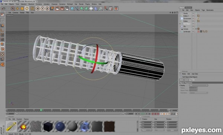Select the Rotate tool in top toolbar
The image size is (223, 135).
pos(27,9)
